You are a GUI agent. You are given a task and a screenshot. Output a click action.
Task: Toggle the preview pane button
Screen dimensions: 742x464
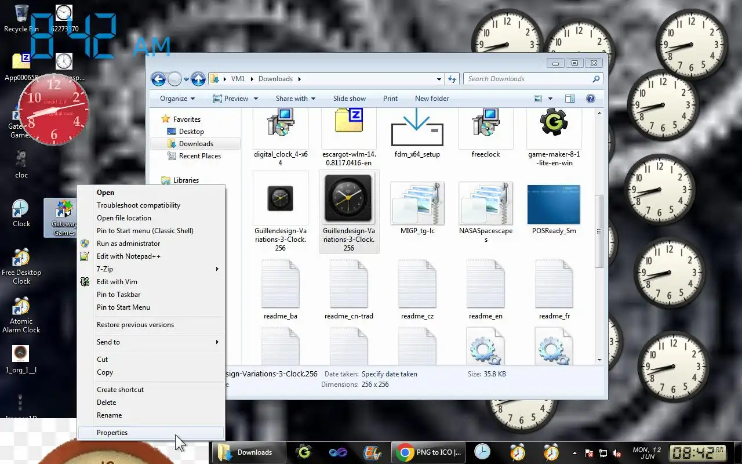click(570, 99)
